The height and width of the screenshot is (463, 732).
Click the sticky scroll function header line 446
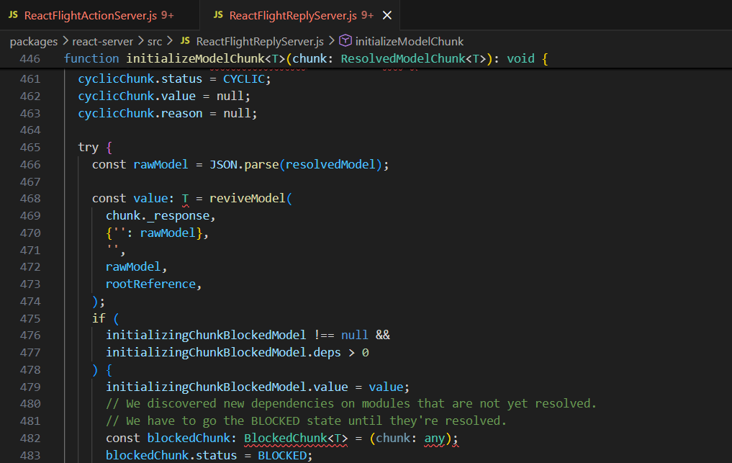pos(306,58)
